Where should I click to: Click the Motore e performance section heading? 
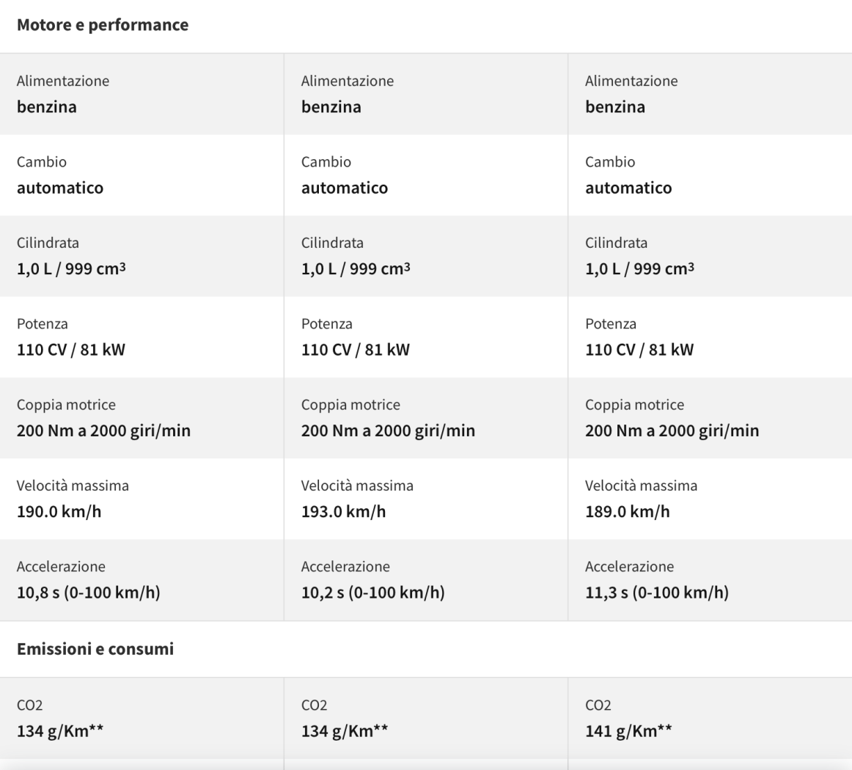103,26
